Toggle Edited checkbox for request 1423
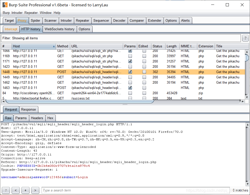250x195 pixels. point(144,67)
